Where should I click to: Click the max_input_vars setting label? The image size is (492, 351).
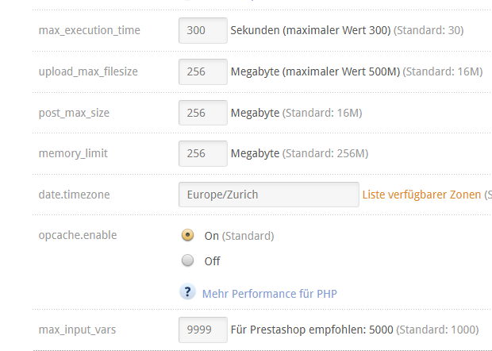(x=77, y=330)
